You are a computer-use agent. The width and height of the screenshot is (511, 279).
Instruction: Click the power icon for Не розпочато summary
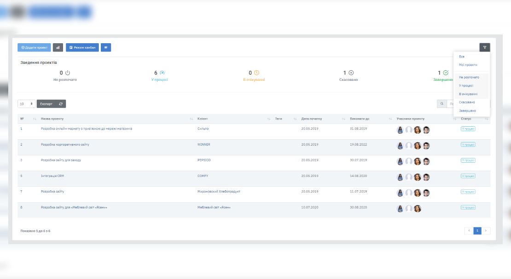(68, 73)
